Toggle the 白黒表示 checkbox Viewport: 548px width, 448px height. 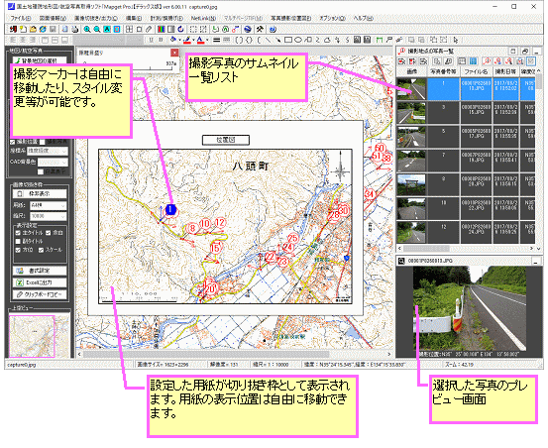coord(41,171)
